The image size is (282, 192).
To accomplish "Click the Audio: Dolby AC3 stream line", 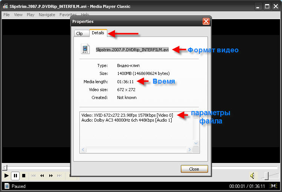I will pos(127,120).
